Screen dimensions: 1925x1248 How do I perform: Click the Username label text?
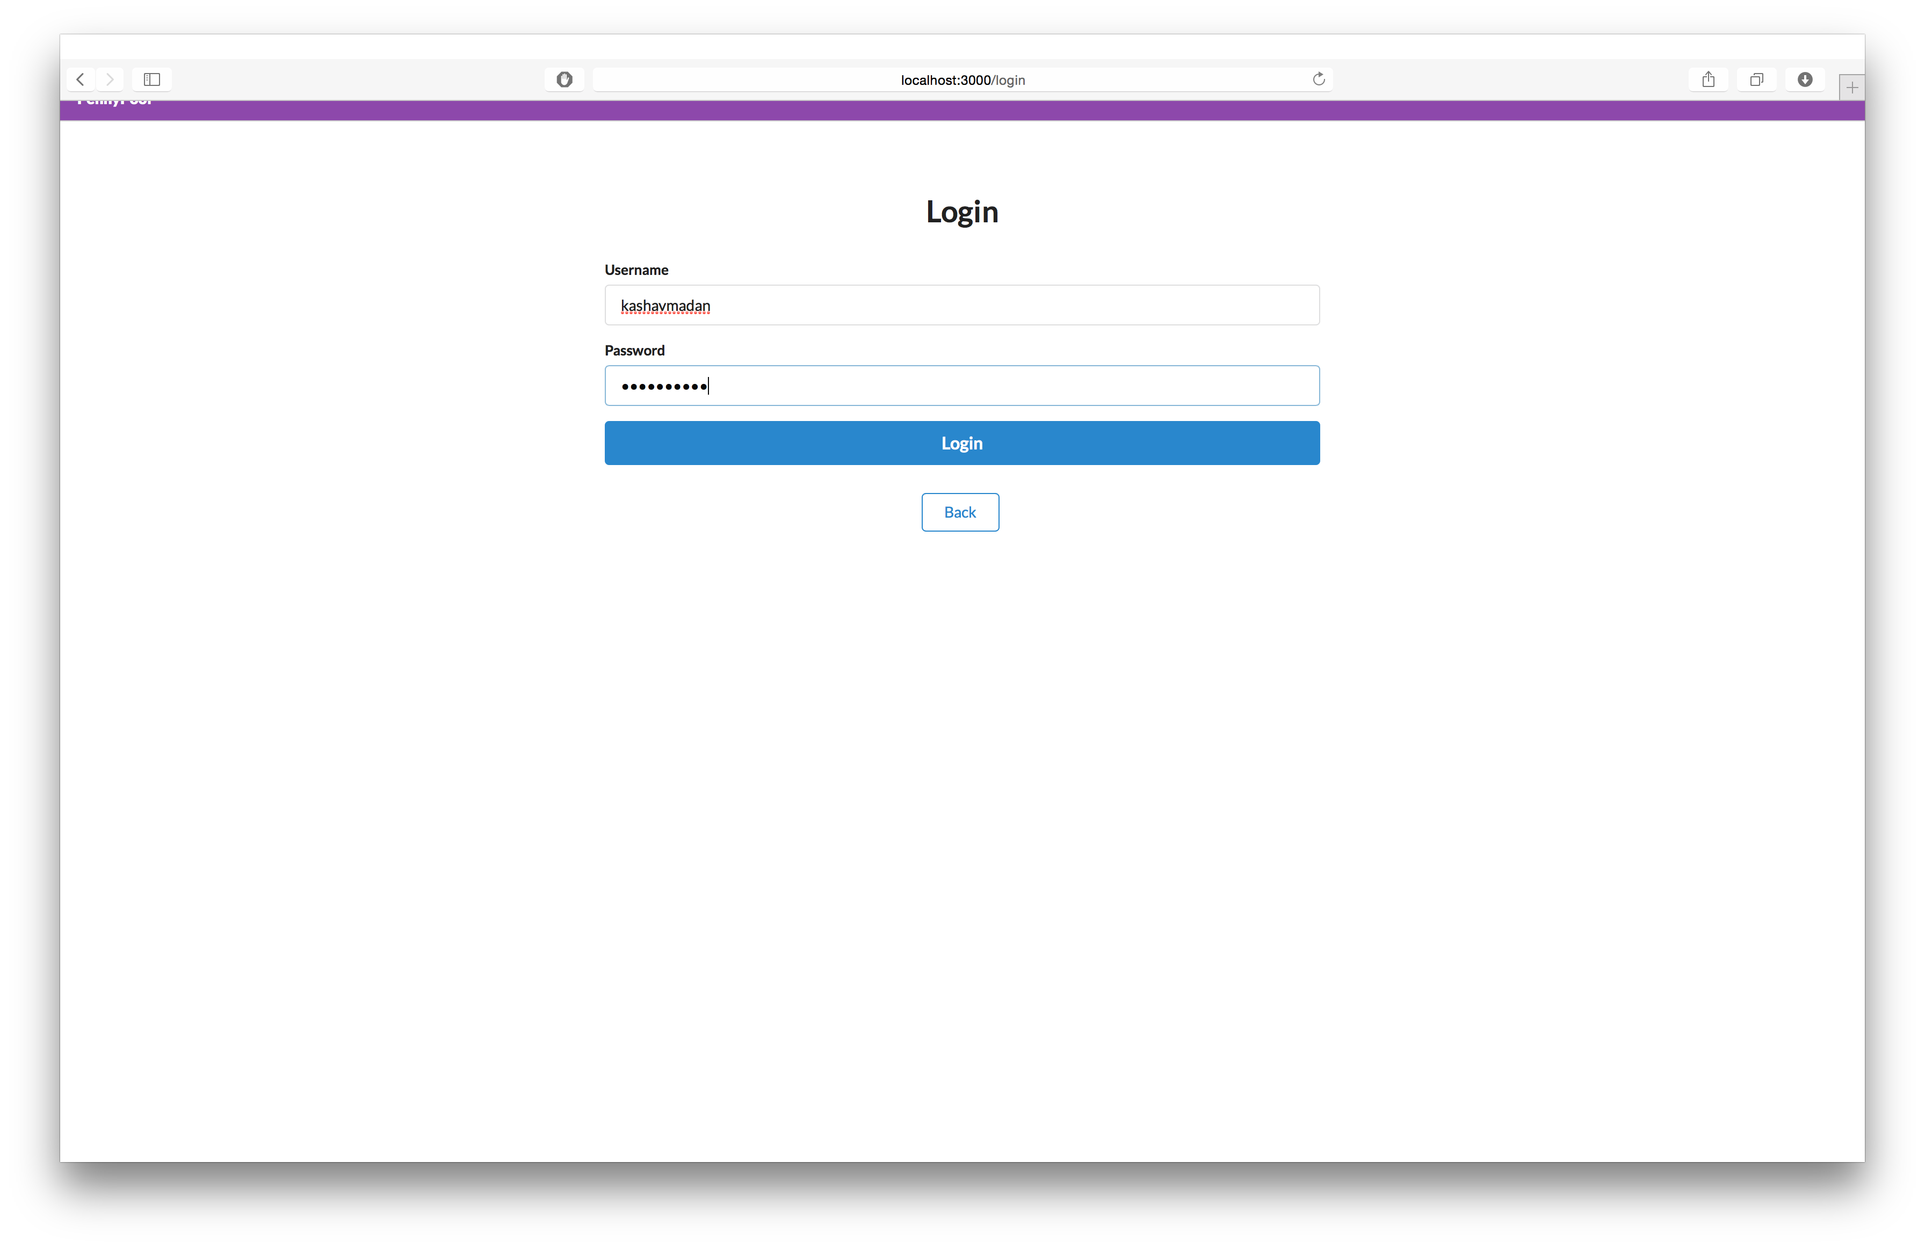[x=636, y=270]
